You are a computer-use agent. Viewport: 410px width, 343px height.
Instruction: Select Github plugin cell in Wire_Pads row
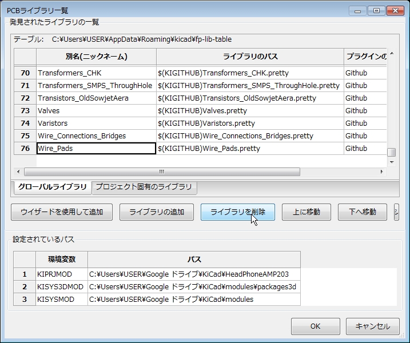click(x=365, y=148)
